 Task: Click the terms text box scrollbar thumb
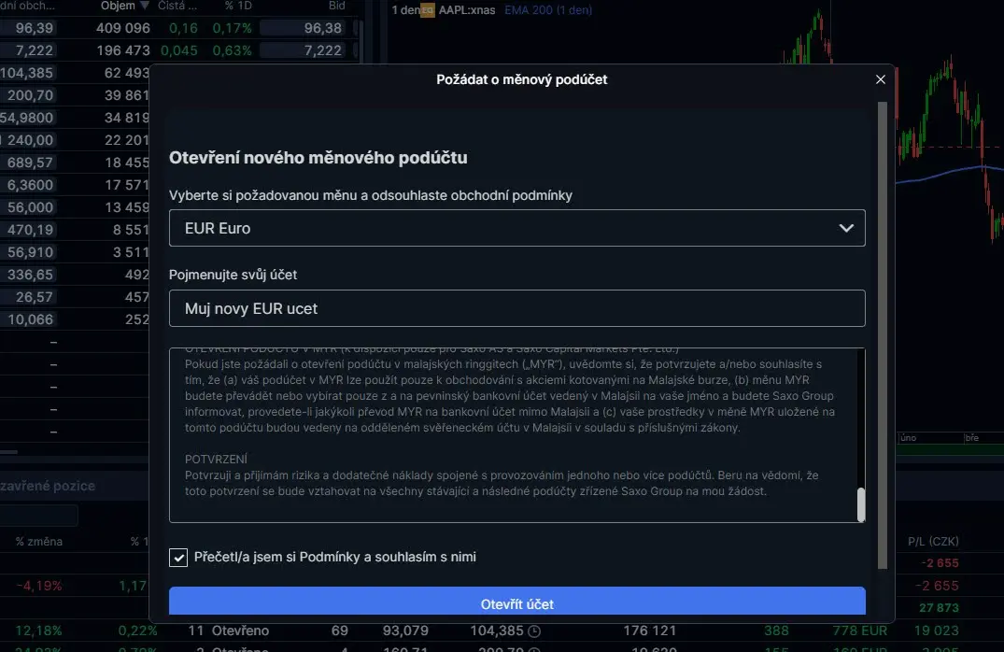(860, 504)
